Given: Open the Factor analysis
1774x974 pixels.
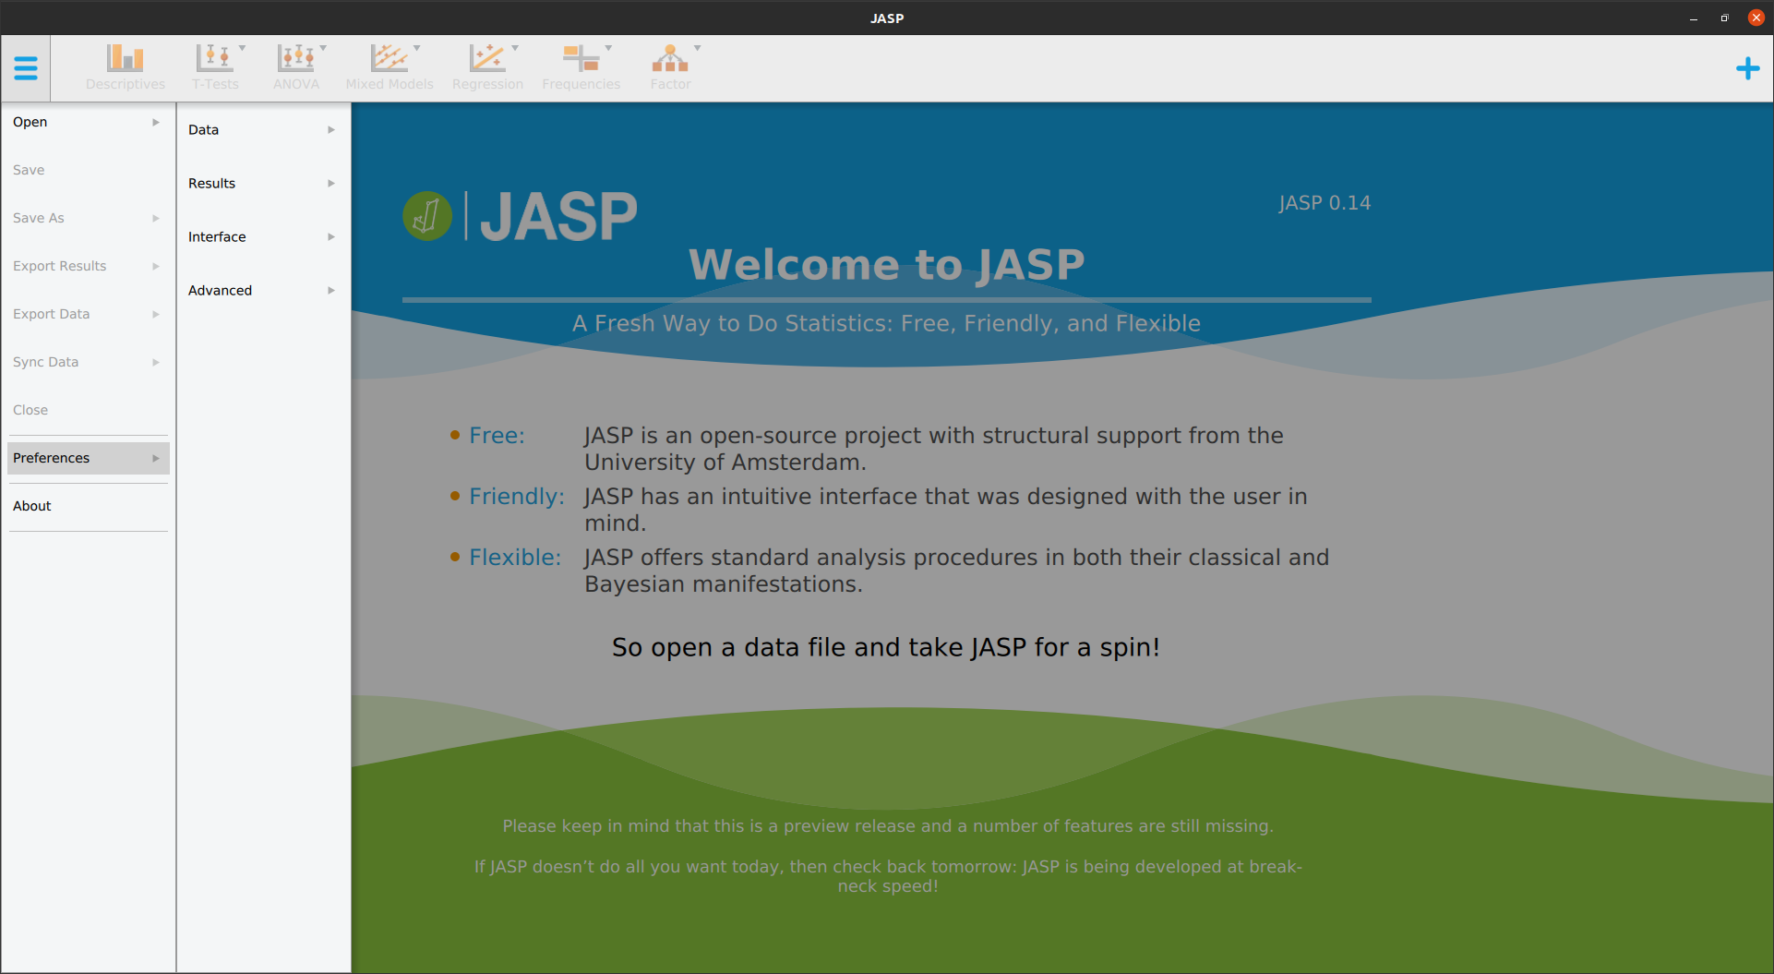Looking at the screenshot, I should pyautogui.click(x=671, y=66).
